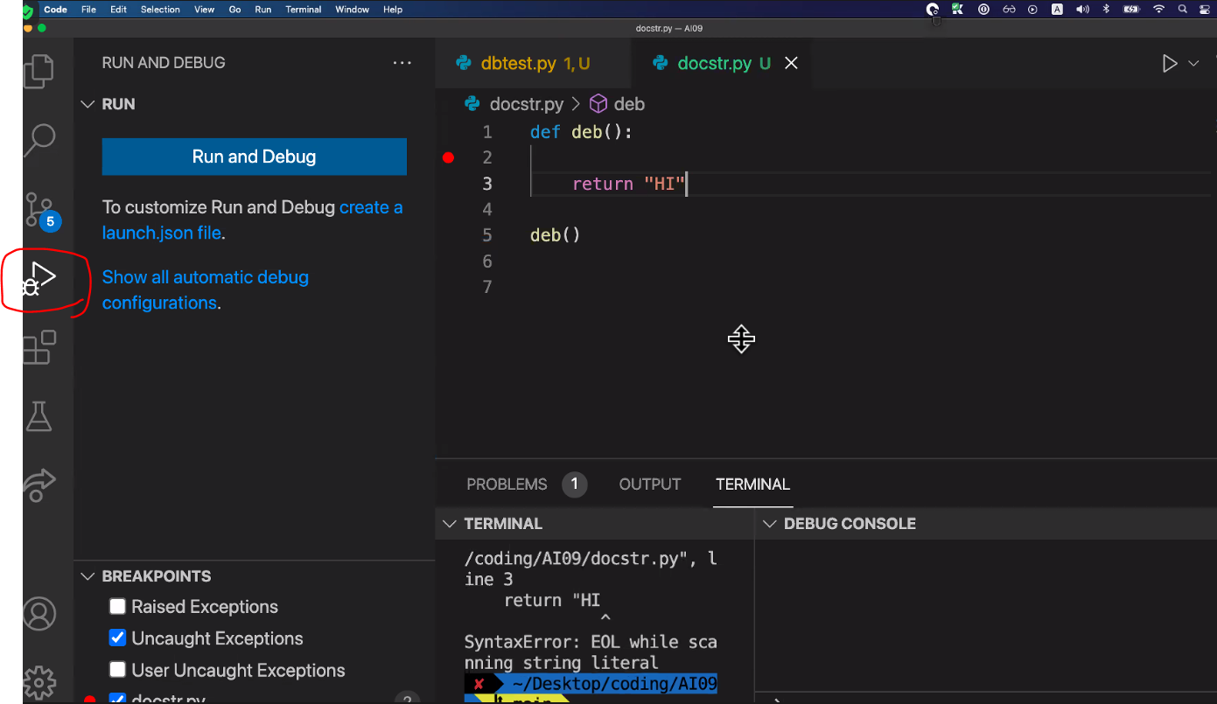Viewport: 1217px width, 704px height.
Task: Open Wi-Fi status in macOS menu bar
Action: [x=1159, y=9]
